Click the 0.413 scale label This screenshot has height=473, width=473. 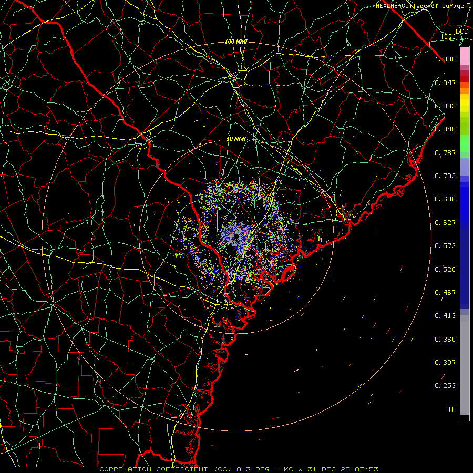tap(445, 316)
